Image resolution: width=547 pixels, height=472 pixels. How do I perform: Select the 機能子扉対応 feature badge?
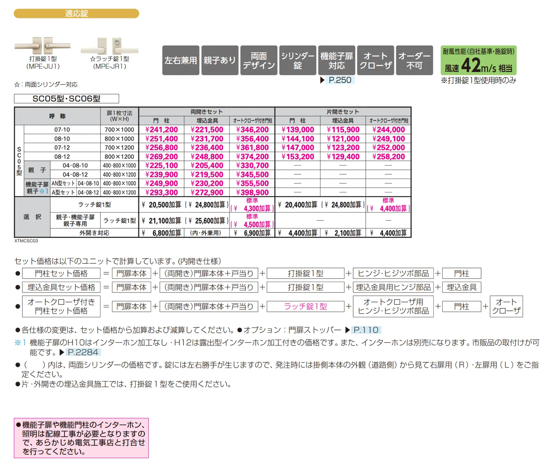pos(337,60)
